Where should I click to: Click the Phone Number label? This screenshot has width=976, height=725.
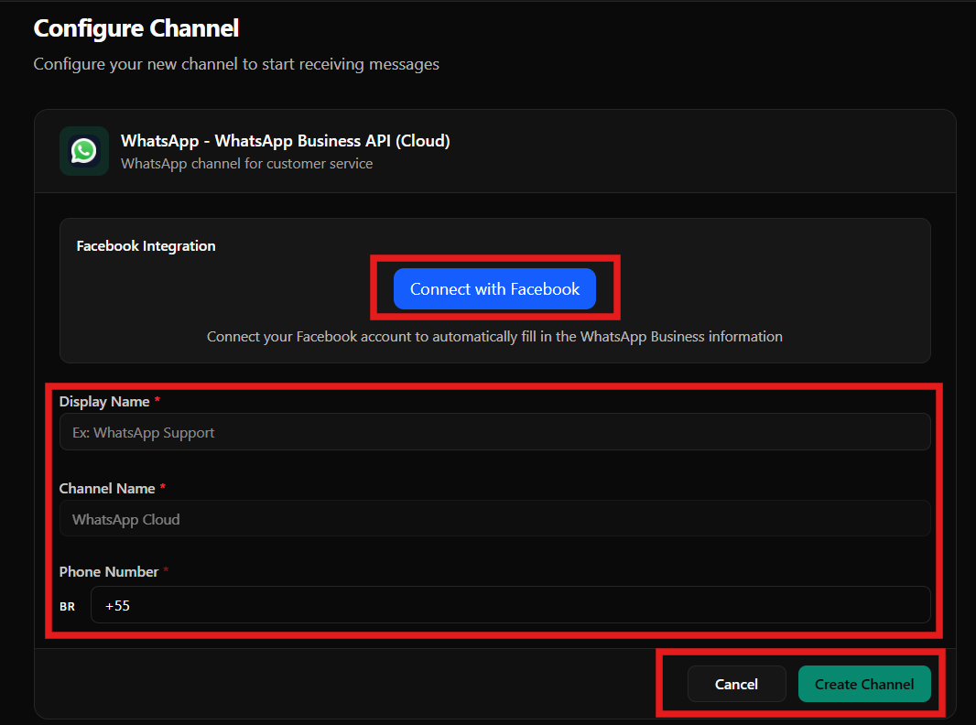click(x=109, y=571)
